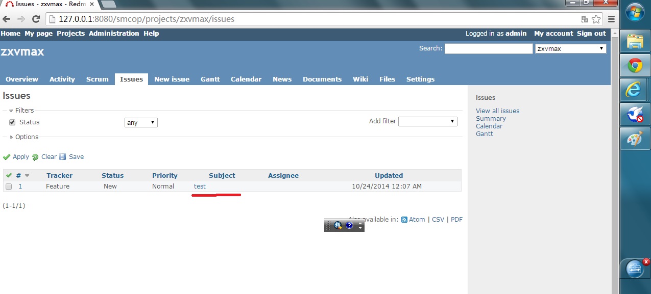Click the Atom feed icon

pyautogui.click(x=404, y=220)
